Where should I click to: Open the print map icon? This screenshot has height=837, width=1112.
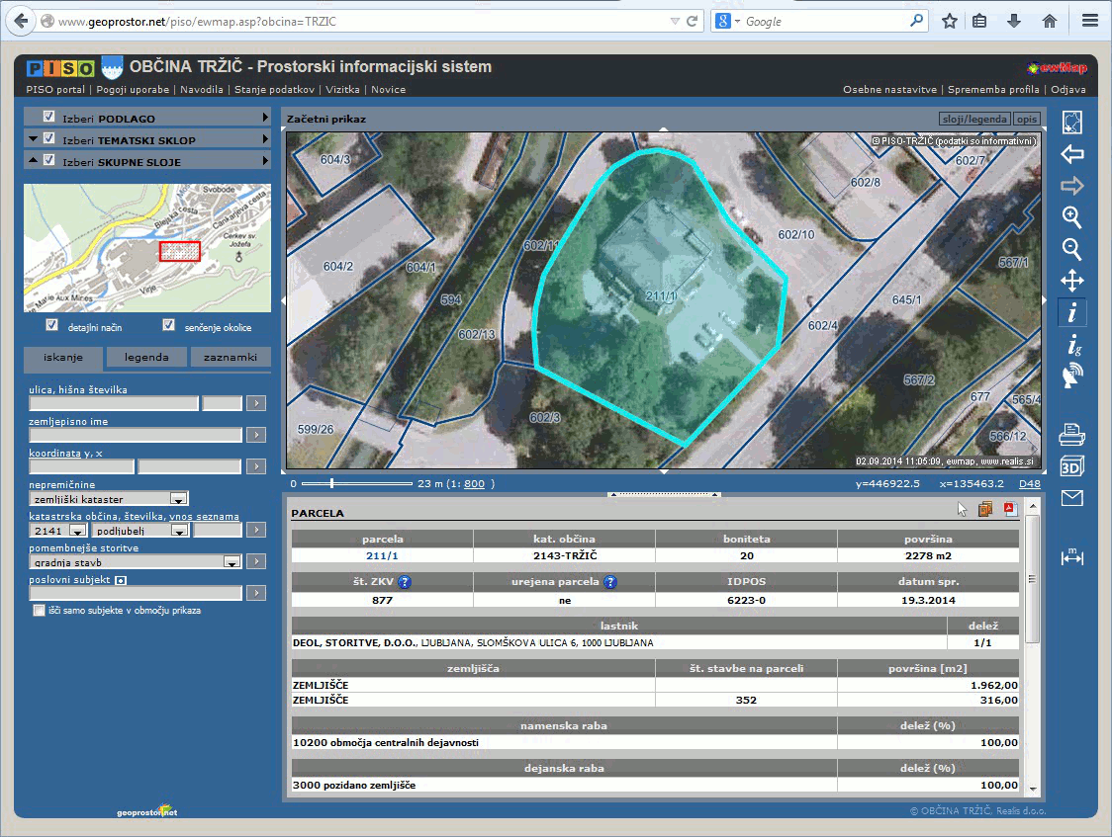[1071, 434]
